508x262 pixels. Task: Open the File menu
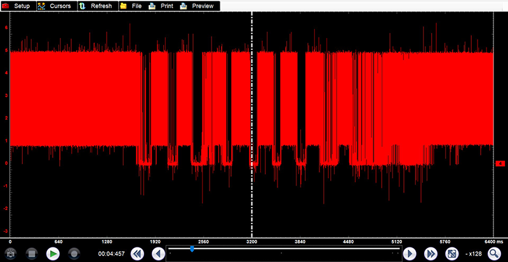coord(137,6)
